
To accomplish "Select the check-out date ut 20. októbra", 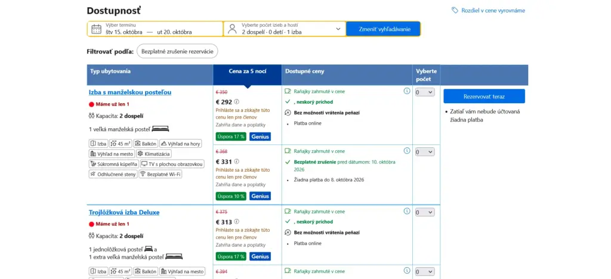I will [x=174, y=32].
